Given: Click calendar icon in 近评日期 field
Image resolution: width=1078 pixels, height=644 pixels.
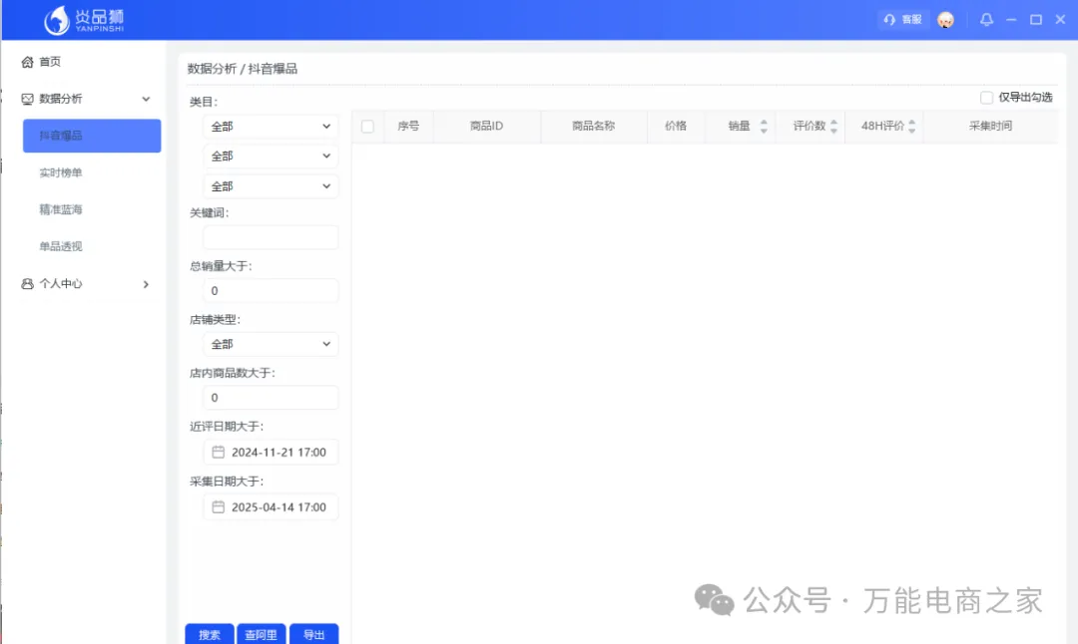Looking at the screenshot, I should point(218,453).
